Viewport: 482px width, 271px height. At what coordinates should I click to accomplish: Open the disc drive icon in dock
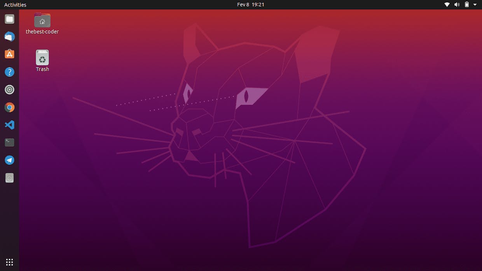(9, 178)
